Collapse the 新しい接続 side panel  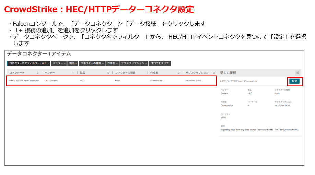(x=297, y=73)
